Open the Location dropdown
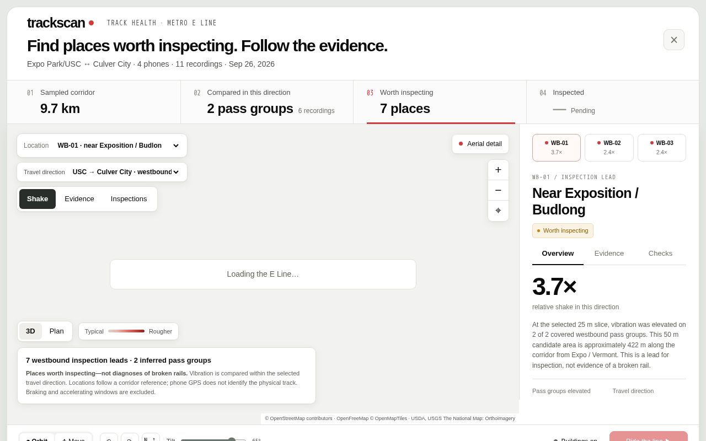The width and height of the screenshot is (706, 441). click(x=102, y=146)
